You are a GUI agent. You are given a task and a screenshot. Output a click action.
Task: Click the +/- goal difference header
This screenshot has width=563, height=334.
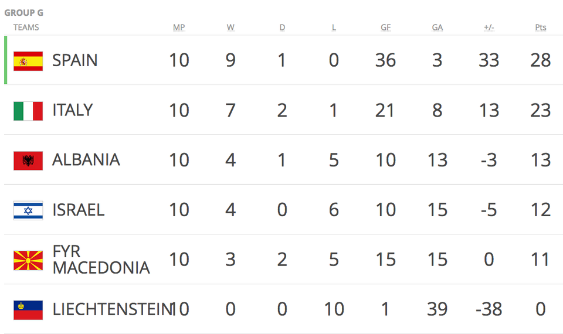[x=489, y=28]
